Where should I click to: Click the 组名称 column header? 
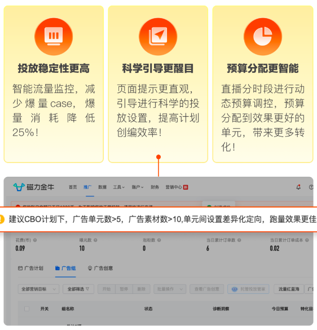tap(68, 309)
